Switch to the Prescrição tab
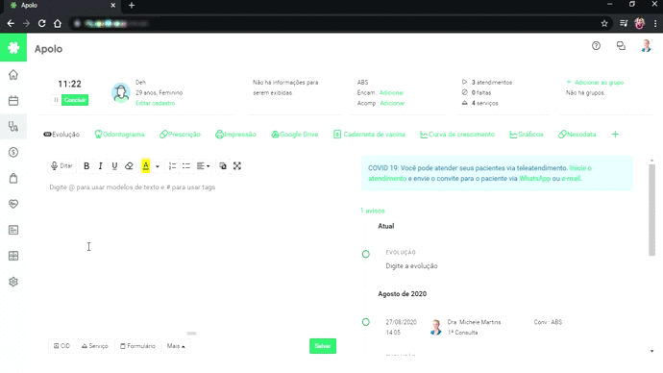The height and width of the screenshot is (373, 663). (x=180, y=135)
